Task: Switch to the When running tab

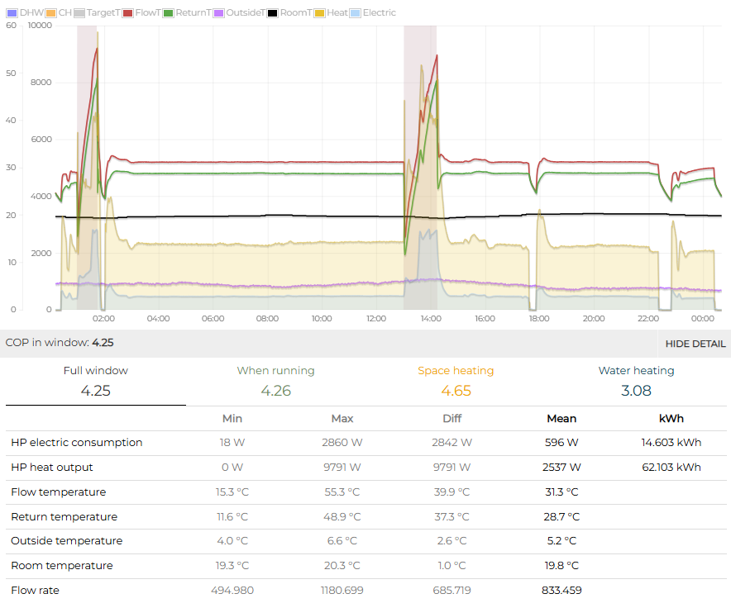Action: click(275, 381)
